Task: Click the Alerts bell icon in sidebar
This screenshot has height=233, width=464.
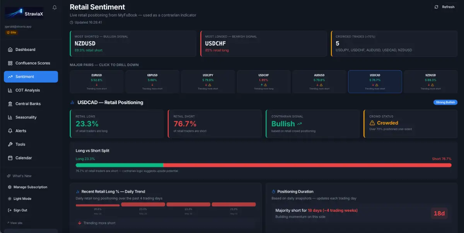Action: 10,130
